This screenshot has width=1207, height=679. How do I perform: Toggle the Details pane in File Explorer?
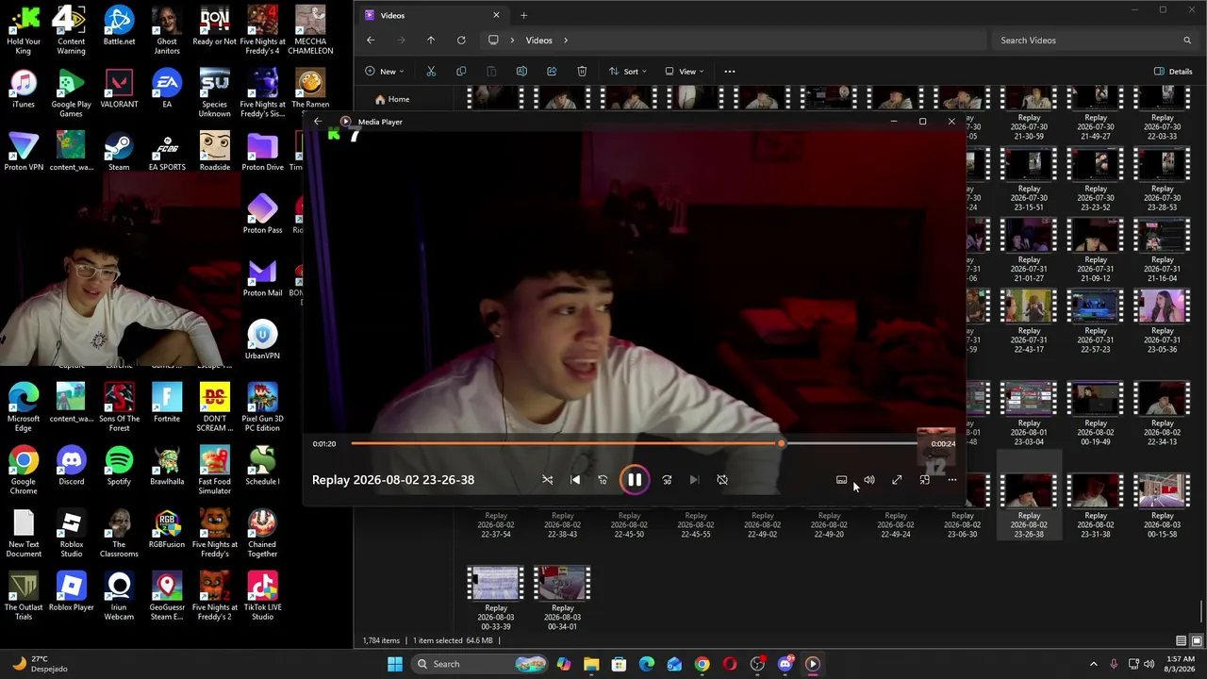(x=1173, y=72)
